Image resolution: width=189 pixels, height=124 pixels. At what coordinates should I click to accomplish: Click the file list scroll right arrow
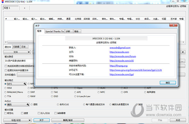[183, 42]
